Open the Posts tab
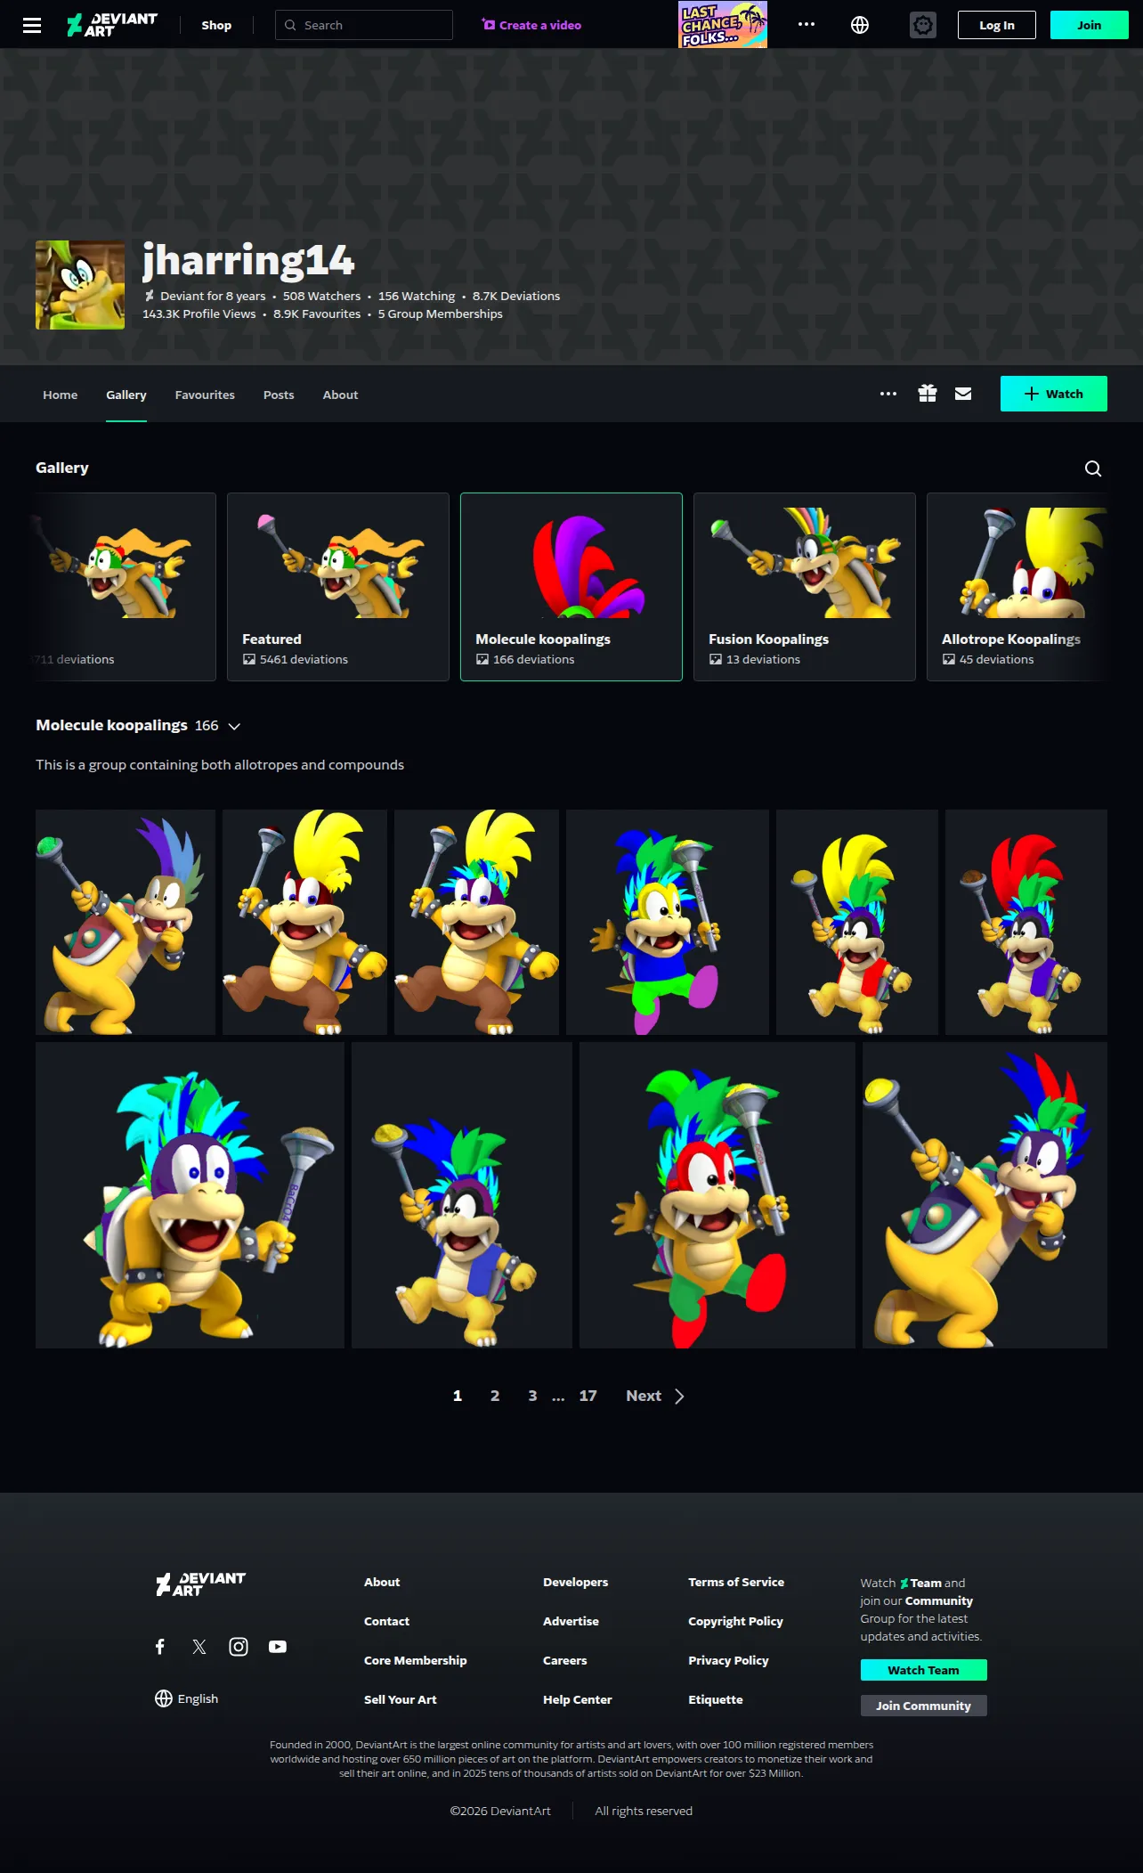The width and height of the screenshot is (1143, 1873). pyautogui.click(x=279, y=395)
